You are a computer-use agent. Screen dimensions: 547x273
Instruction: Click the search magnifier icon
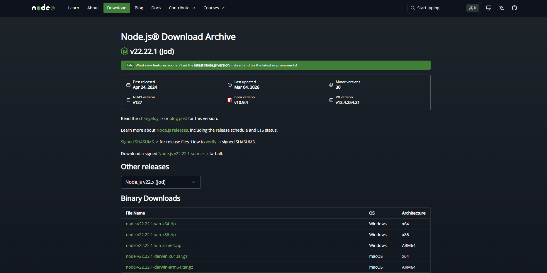412,8
